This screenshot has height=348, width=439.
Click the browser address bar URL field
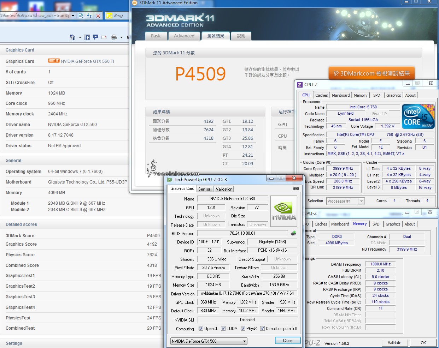pyautogui.click(x=35, y=16)
